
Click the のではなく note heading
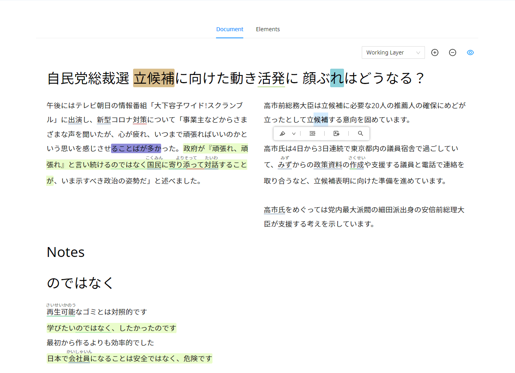(x=80, y=283)
